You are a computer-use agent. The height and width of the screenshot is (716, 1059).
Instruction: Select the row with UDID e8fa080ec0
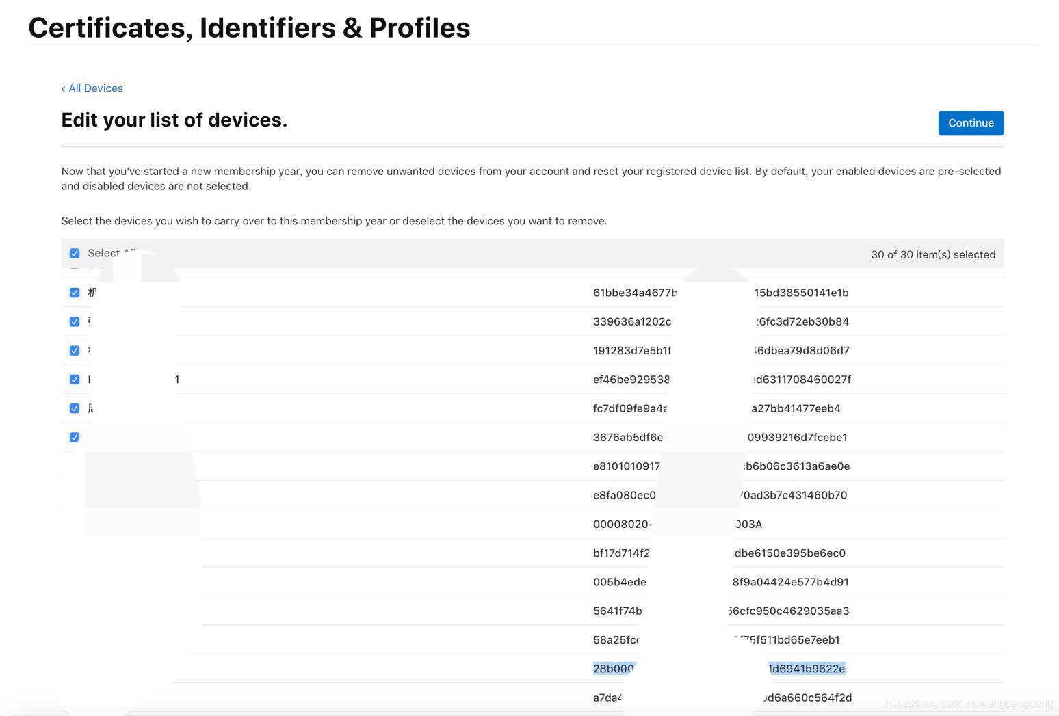coord(624,495)
